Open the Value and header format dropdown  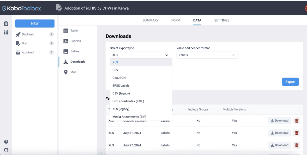coord(207,55)
